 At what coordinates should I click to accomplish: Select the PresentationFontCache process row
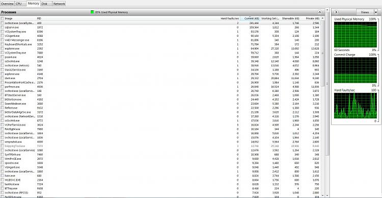(x=160, y=83)
